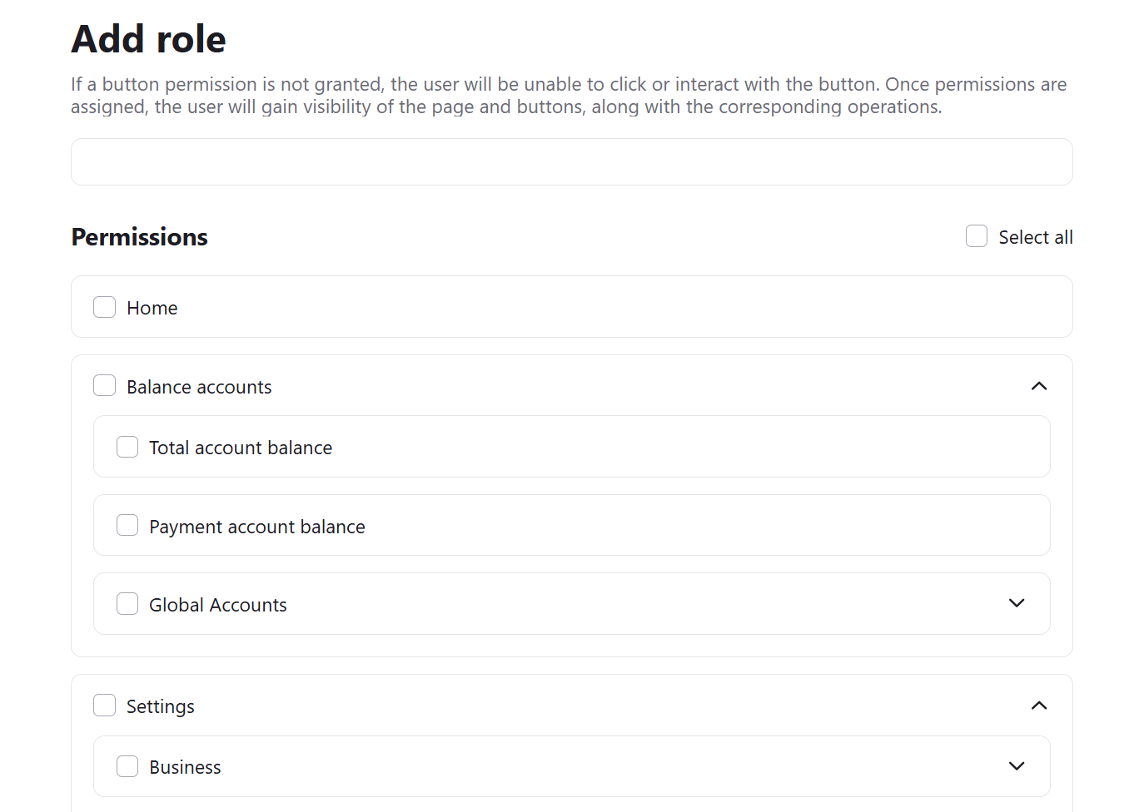Click the Business permission row
The height and width of the screenshot is (812, 1139).
point(571,766)
